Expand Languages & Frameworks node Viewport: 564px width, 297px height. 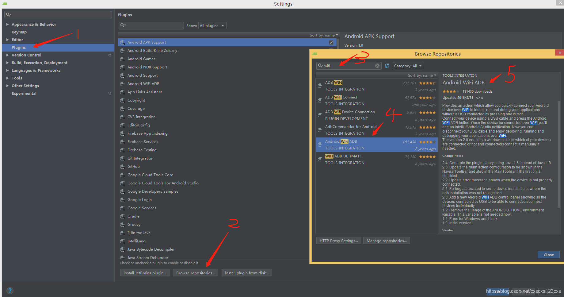7,70
